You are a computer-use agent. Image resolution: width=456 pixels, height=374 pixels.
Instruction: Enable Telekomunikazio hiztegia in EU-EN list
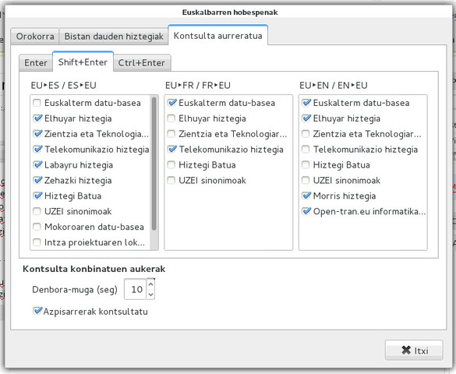coord(306,149)
